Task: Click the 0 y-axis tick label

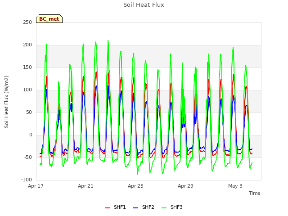Action: tap(31, 135)
